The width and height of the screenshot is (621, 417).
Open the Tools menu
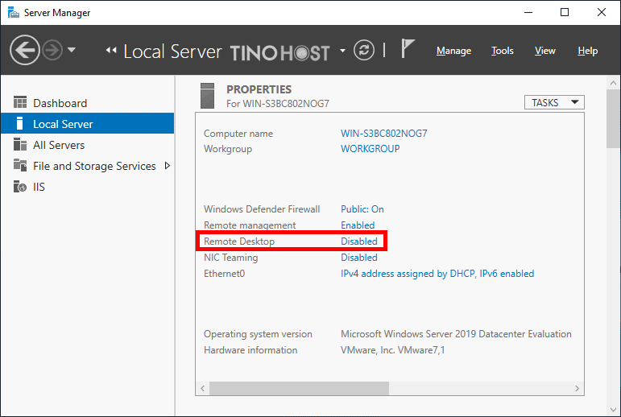(x=502, y=51)
